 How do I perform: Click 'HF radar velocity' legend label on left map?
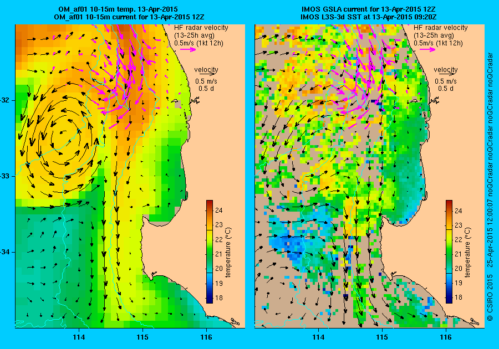(x=201, y=28)
